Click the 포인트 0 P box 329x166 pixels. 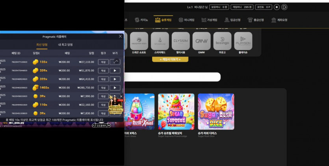click(x=264, y=7)
